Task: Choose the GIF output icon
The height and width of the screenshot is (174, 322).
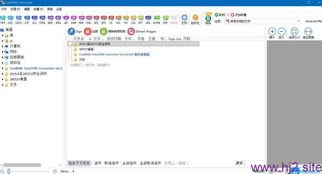Action: [x=66, y=20]
